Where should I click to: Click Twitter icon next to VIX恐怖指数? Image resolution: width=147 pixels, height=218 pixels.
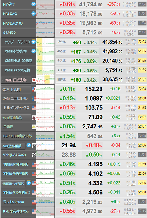[28, 145]
